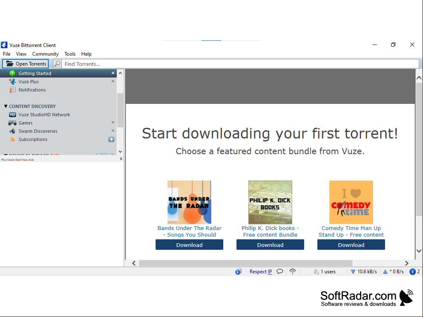Open the Philip K. Dick books link
Viewport: 423px width, 317px height.
[x=270, y=231]
